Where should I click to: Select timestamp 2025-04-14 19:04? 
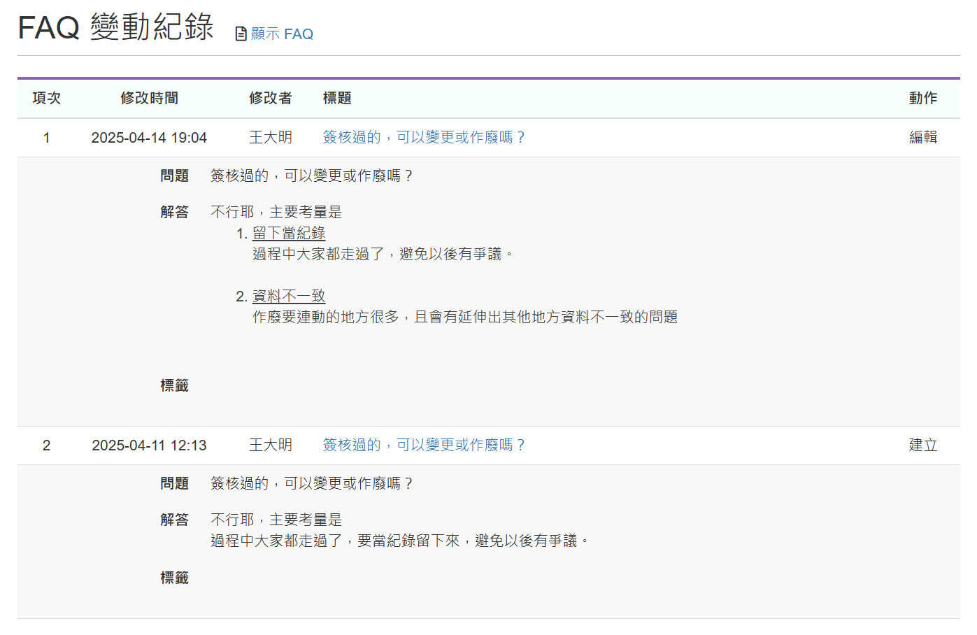click(x=150, y=137)
